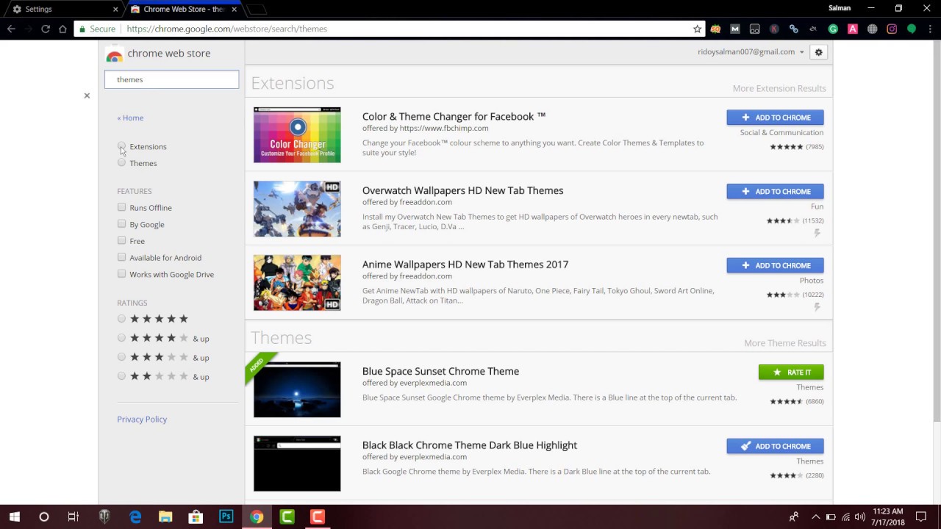Clear the search with the X icon
This screenshot has height=529, width=941.
[87, 96]
